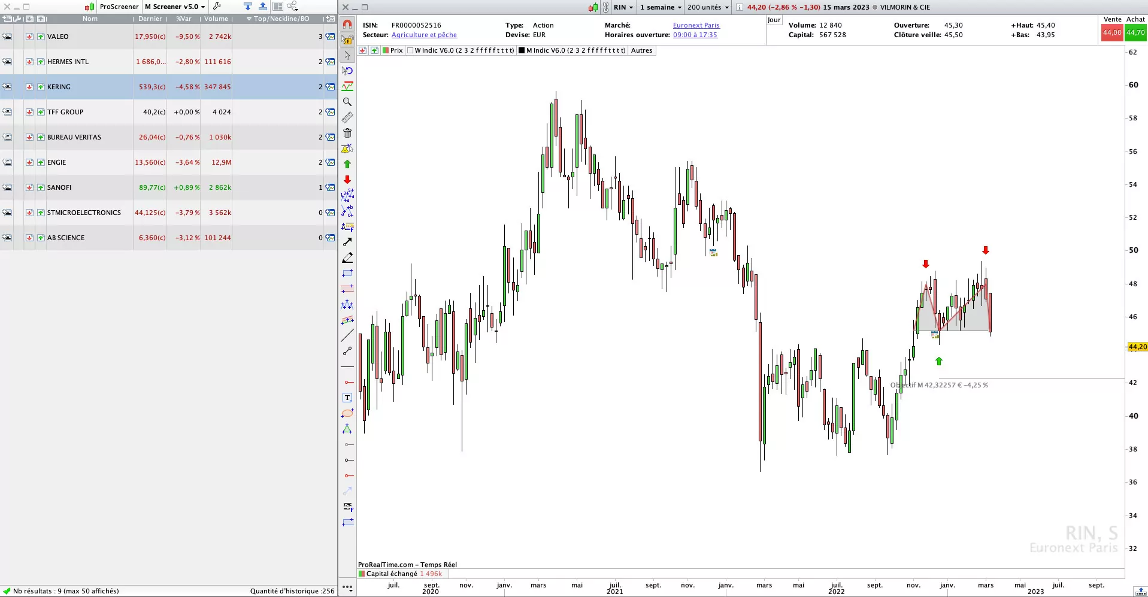
Task: Select the diagonal line drawing tool
Action: coord(347,335)
